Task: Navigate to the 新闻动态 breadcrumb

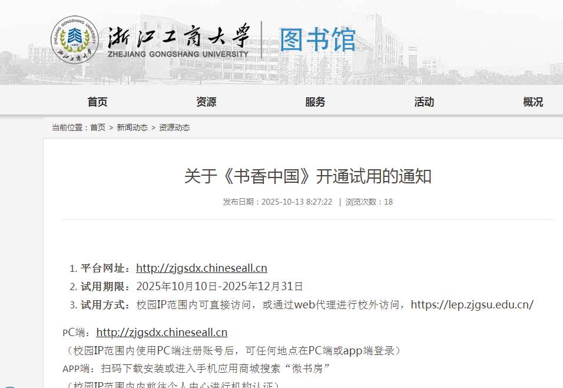Action: 132,127
